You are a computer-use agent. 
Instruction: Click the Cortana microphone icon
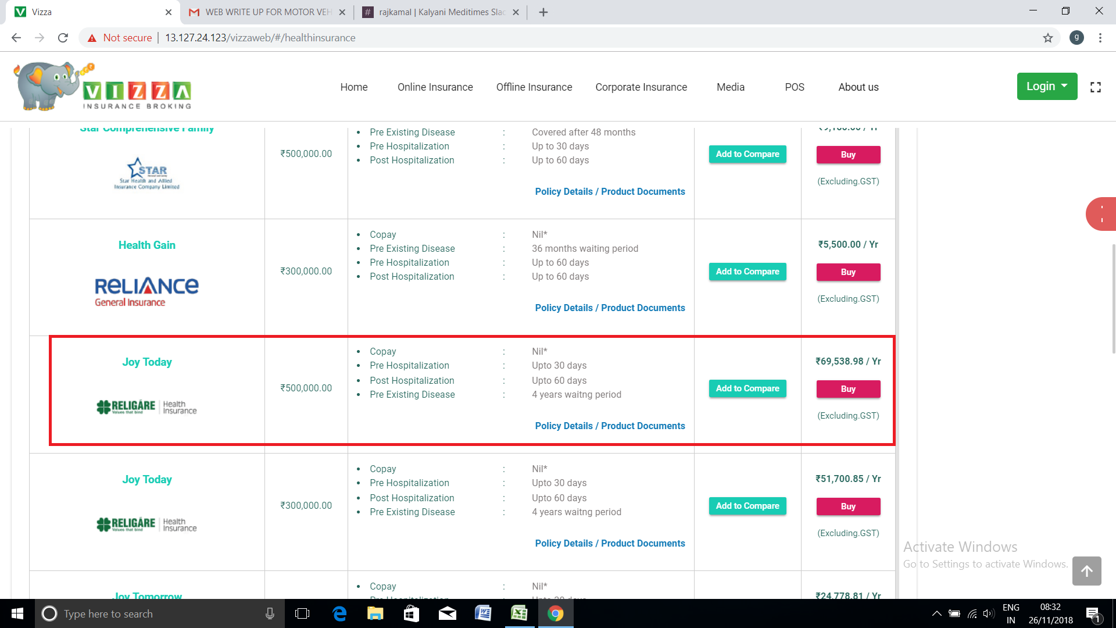pyautogui.click(x=270, y=613)
